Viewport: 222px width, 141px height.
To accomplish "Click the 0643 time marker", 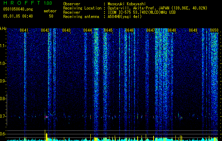I will [66, 30].
